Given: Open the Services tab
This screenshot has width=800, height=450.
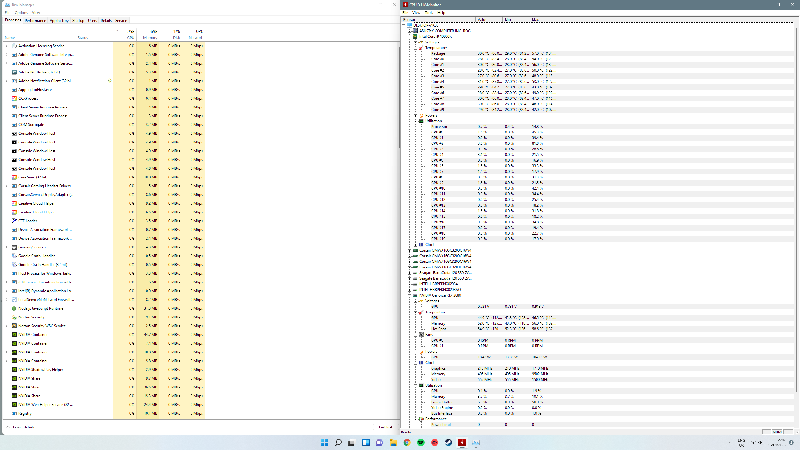Looking at the screenshot, I should 122,21.
